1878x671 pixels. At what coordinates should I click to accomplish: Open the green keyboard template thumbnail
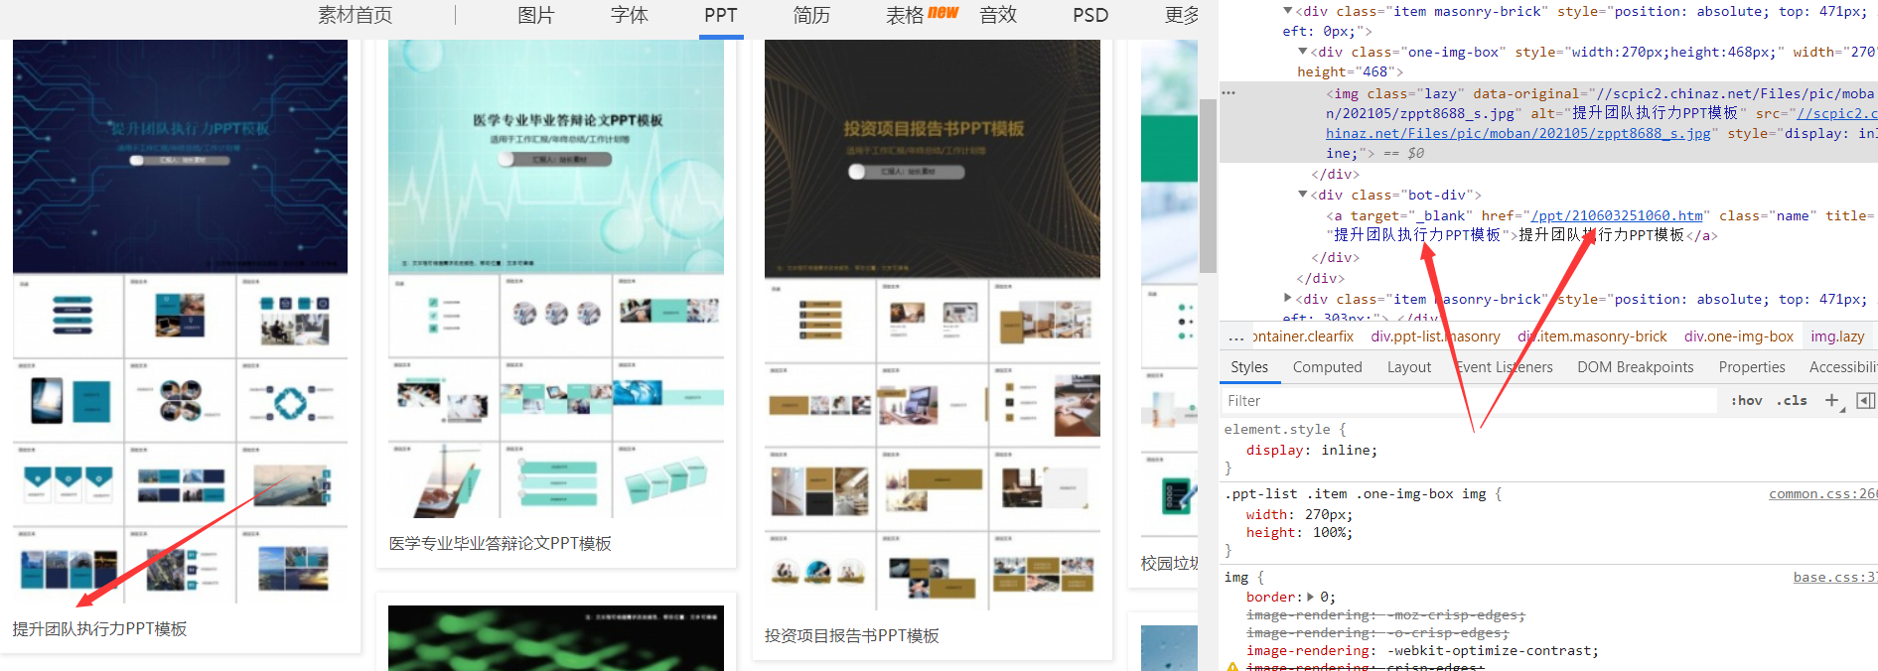pos(556,638)
